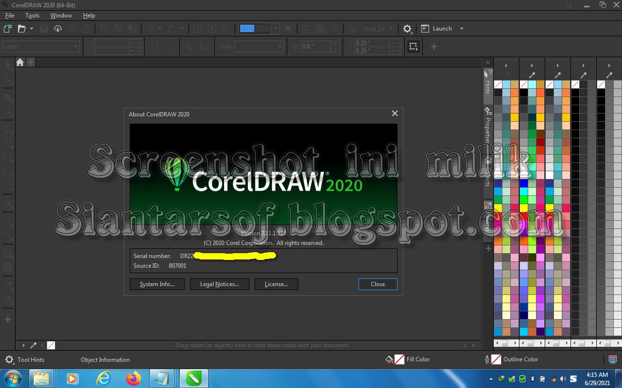Open the document palette flyout arrow
The image size is (622, 388).
pos(23,345)
